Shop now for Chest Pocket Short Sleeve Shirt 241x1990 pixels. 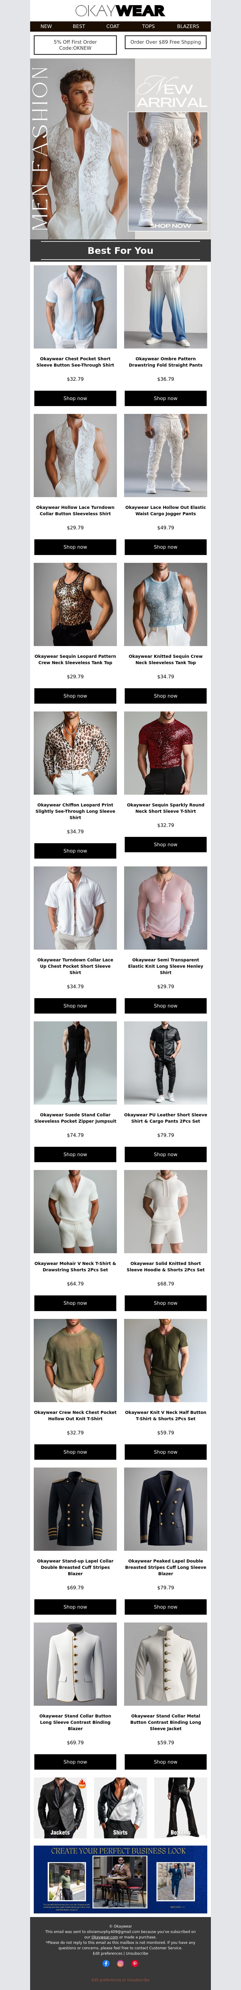click(x=75, y=399)
